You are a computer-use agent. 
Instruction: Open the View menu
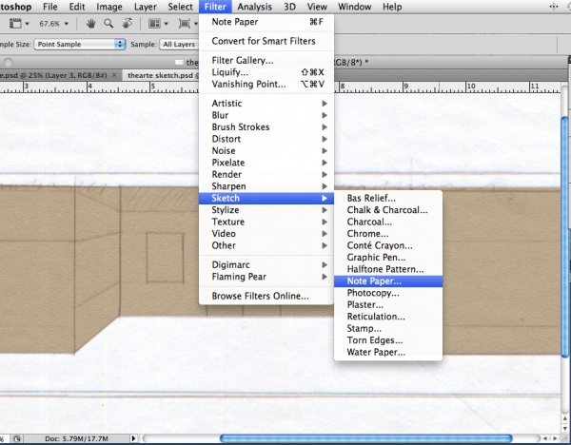[317, 7]
